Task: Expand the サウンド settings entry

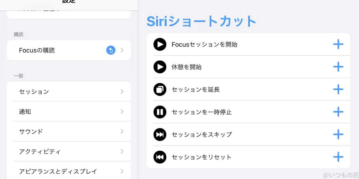Action: (69, 131)
